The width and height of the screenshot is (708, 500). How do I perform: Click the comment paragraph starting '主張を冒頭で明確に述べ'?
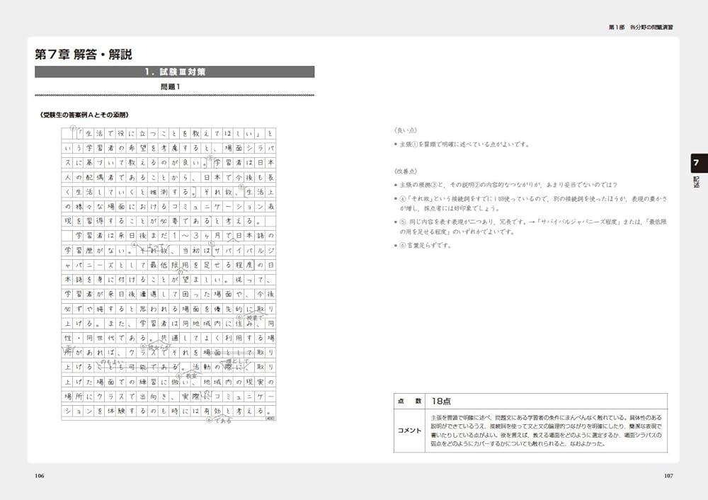(x=546, y=431)
